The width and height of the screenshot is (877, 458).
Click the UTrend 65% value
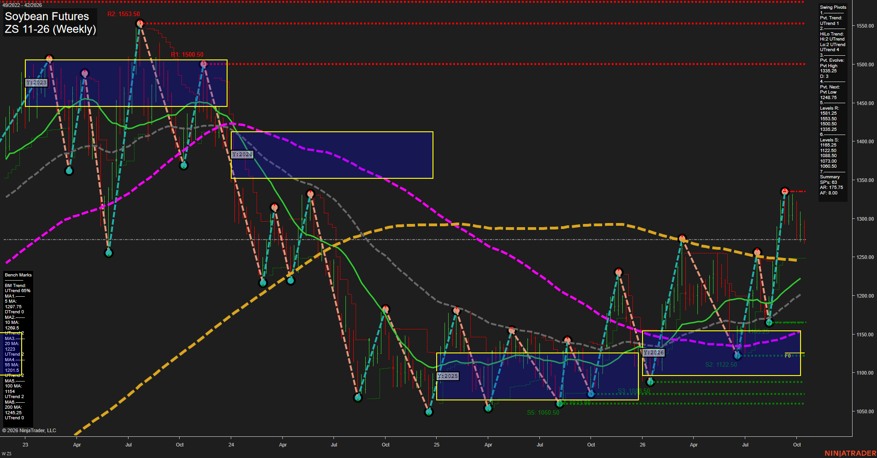click(18, 291)
